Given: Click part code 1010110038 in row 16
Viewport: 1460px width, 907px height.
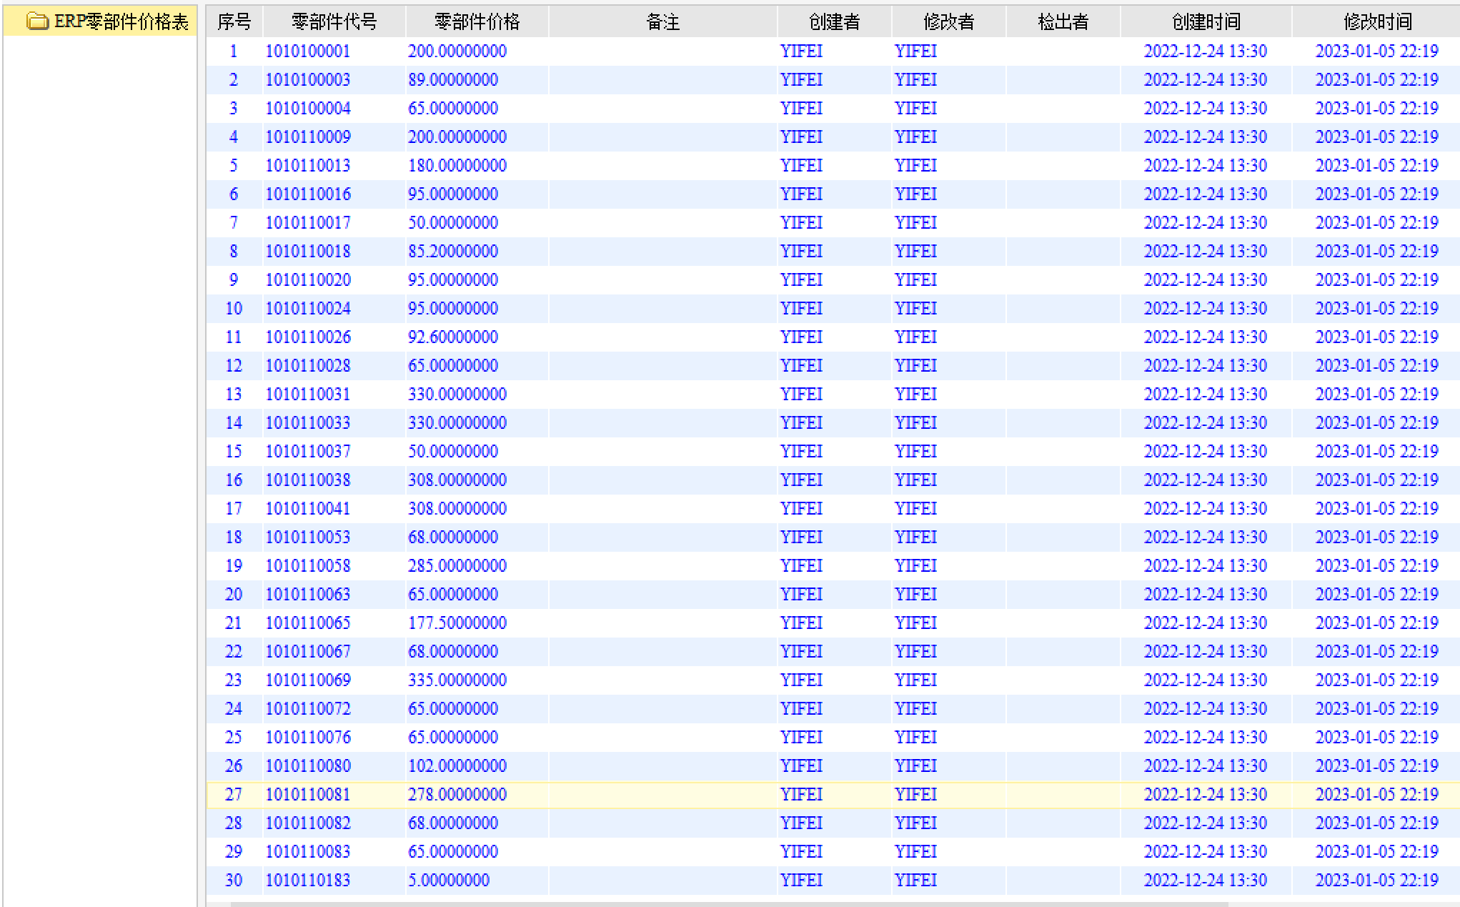Looking at the screenshot, I should click(x=308, y=480).
